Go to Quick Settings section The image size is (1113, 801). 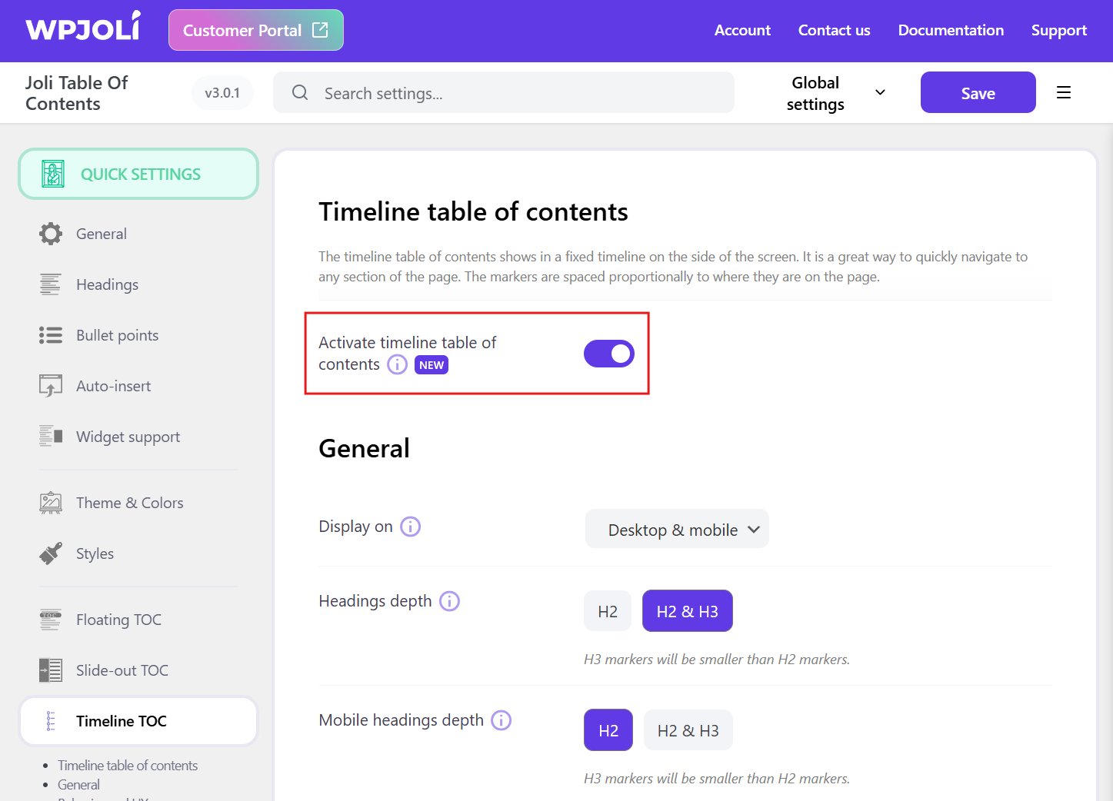click(x=138, y=174)
